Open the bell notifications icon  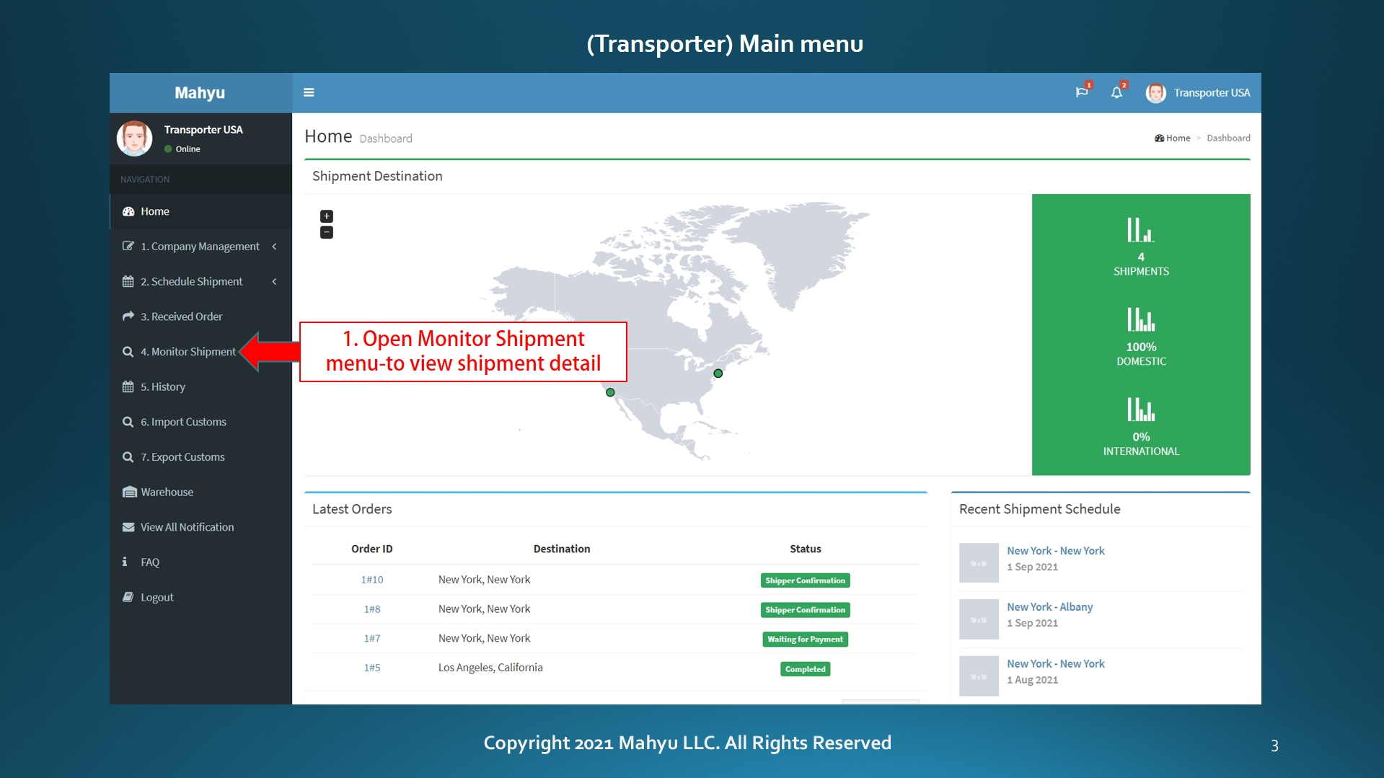click(1116, 92)
